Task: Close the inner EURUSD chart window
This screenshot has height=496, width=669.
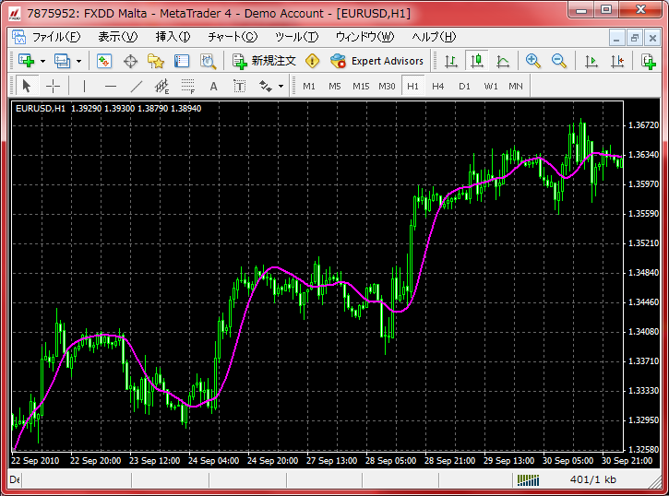Action: [x=652, y=38]
